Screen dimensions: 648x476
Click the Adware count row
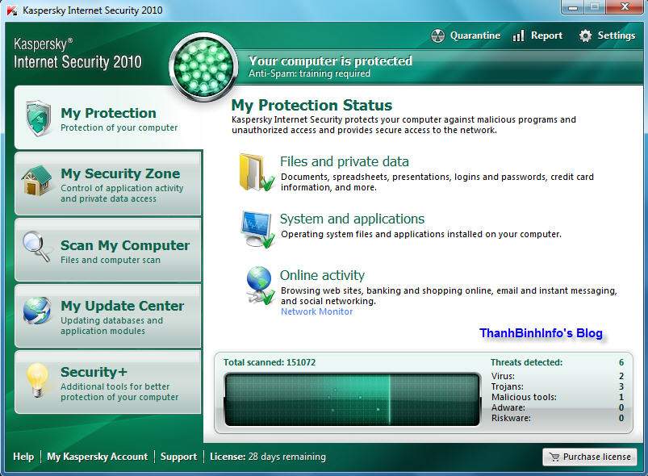point(558,407)
